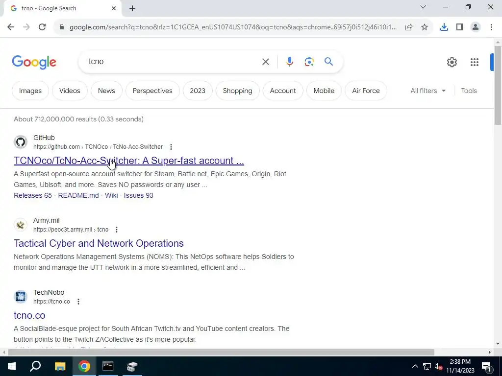Open the Wiki sitelink
This screenshot has width=502, height=376.
(x=111, y=195)
